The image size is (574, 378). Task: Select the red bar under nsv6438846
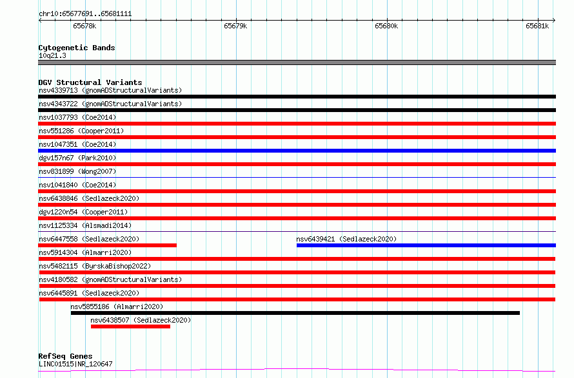[x=297, y=205]
